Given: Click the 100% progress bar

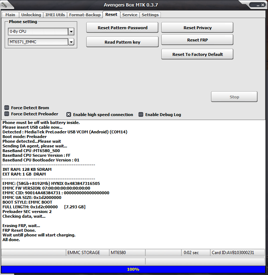Looking at the screenshot, I should tap(133, 269).
